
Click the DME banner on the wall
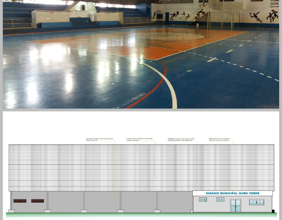point(274,4)
